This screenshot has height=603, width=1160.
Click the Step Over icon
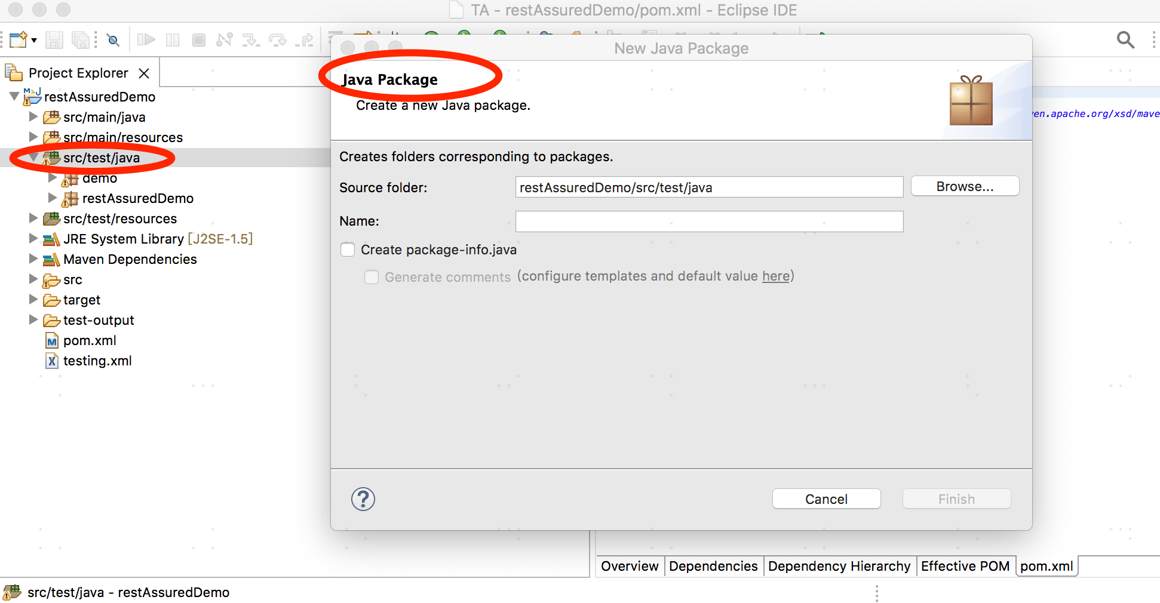(x=278, y=40)
